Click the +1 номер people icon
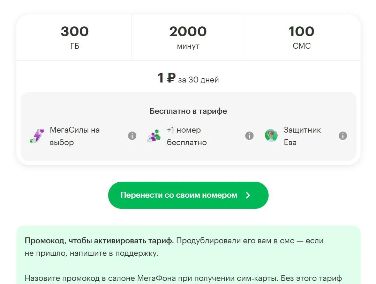Screen dimensions: 376x284 154,136
